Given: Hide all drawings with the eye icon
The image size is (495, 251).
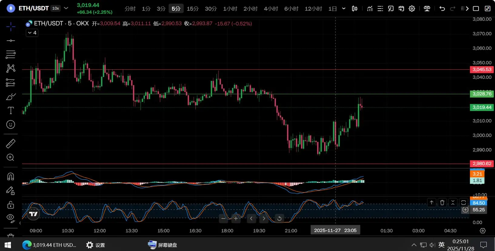Looking at the screenshot, I should [x=11, y=218].
